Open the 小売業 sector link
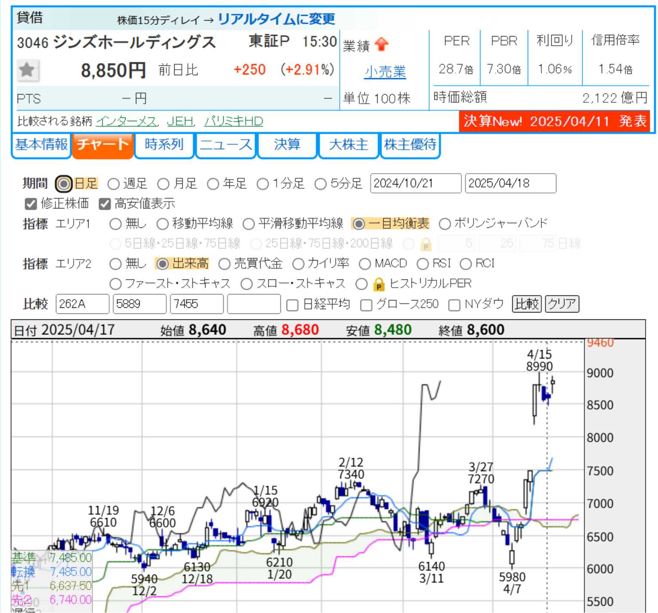This screenshot has width=658, height=613. click(385, 72)
